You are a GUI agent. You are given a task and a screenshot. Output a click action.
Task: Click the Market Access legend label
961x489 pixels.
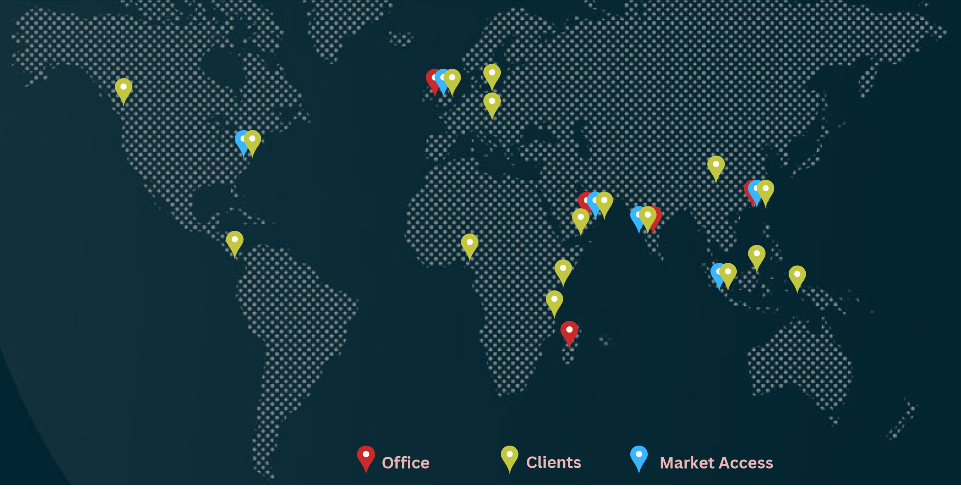click(x=716, y=463)
